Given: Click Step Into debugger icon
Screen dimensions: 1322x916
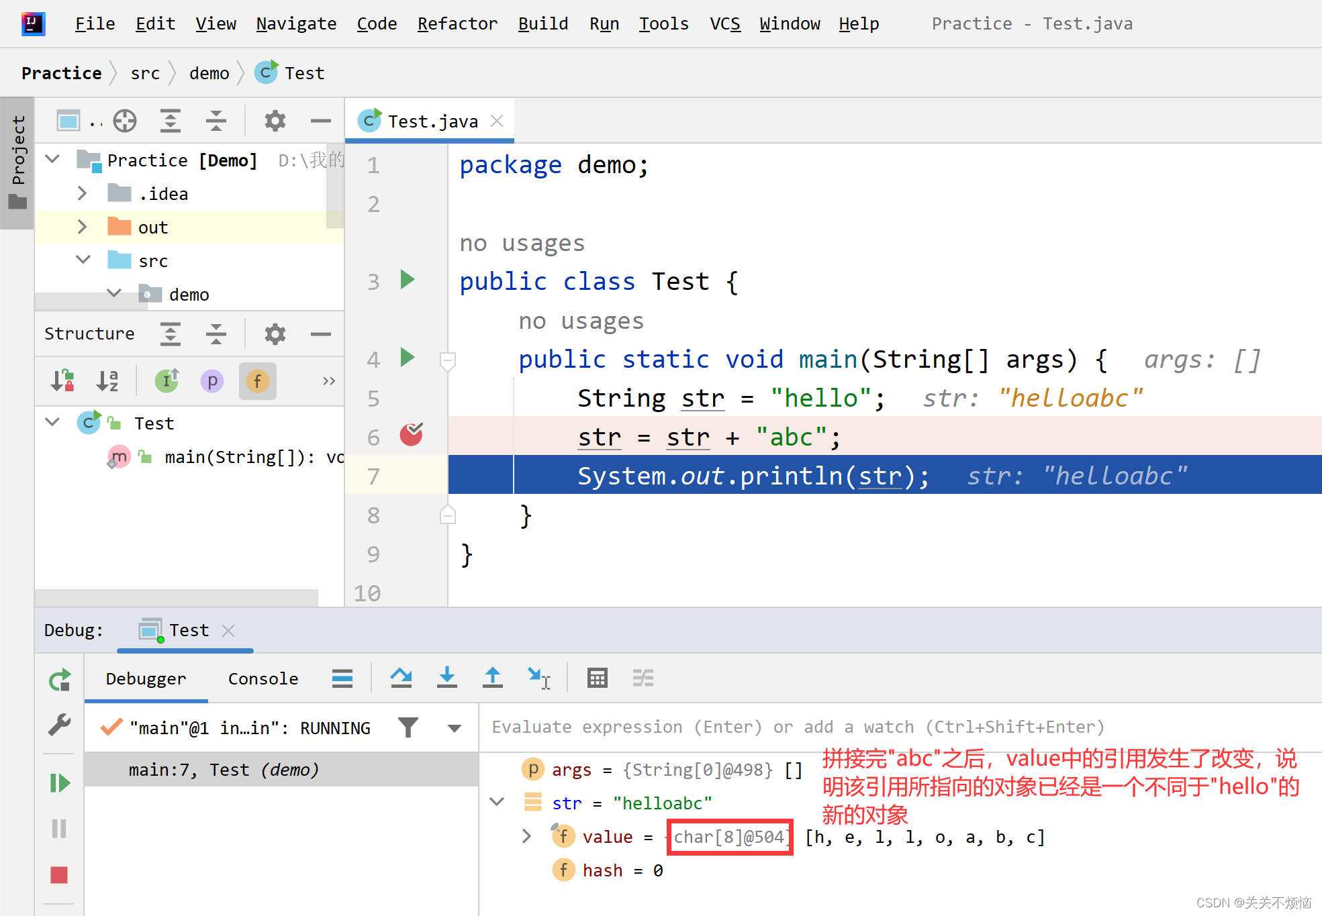Looking at the screenshot, I should [x=446, y=678].
